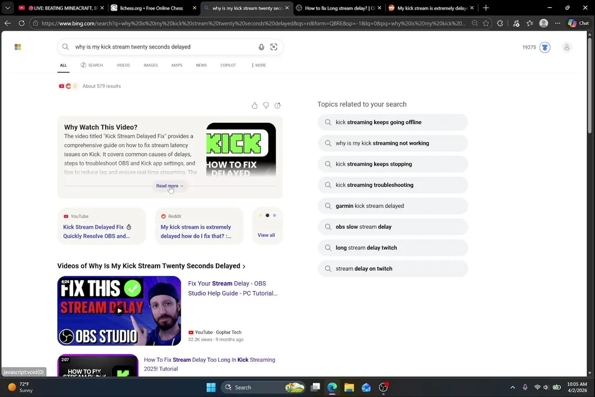Open browser profile avatar
595x397 pixels.
(x=543, y=23)
